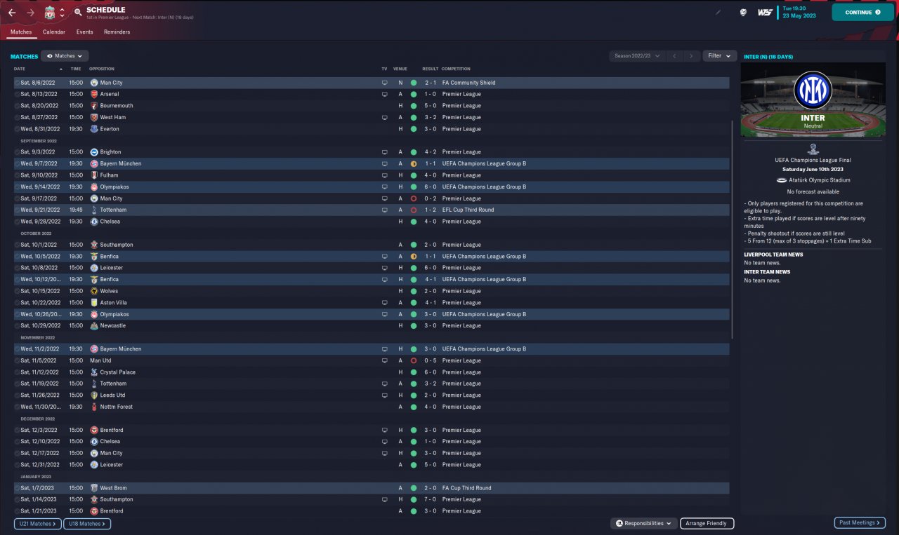The height and width of the screenshot is (535, 899).
Task: Click the WTS logo in top bar
Action: 765,12
